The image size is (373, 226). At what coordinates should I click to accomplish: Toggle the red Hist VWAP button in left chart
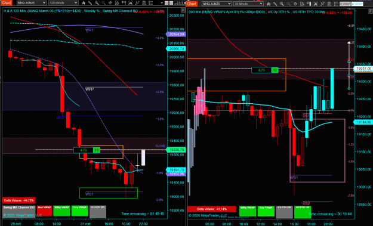click(45, 211)
